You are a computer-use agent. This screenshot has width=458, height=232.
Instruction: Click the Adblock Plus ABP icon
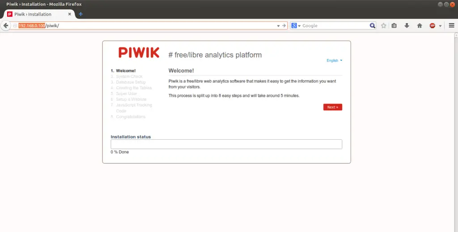click(x=433, y=25)
